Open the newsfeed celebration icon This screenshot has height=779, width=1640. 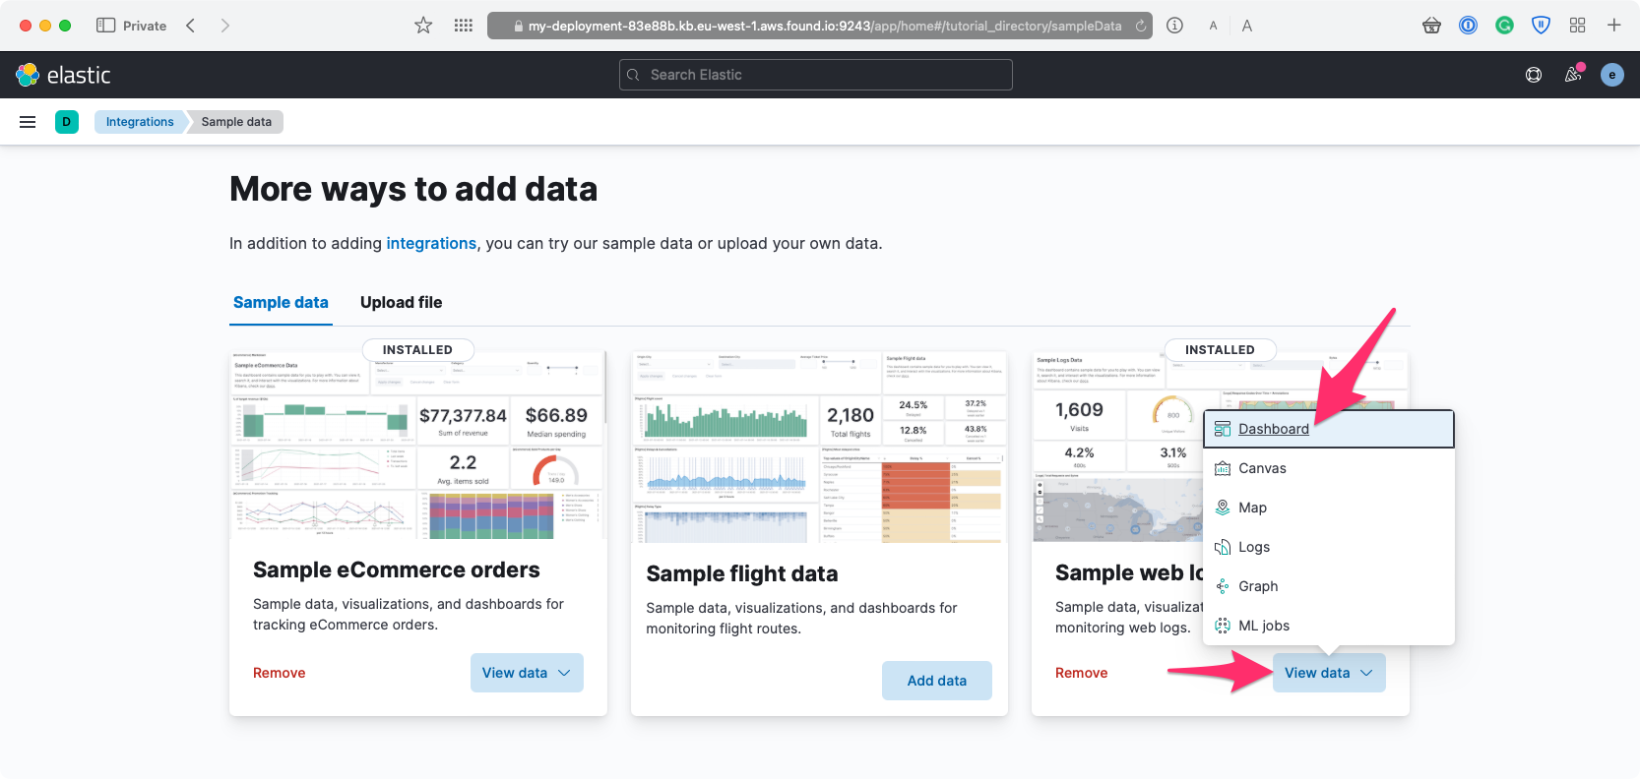coord(1573,75)
